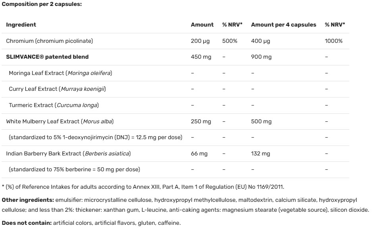Viewport: 372px width, 228px height.
Task: Click the Does not contain bold label
Action: [x=27, y=223]
